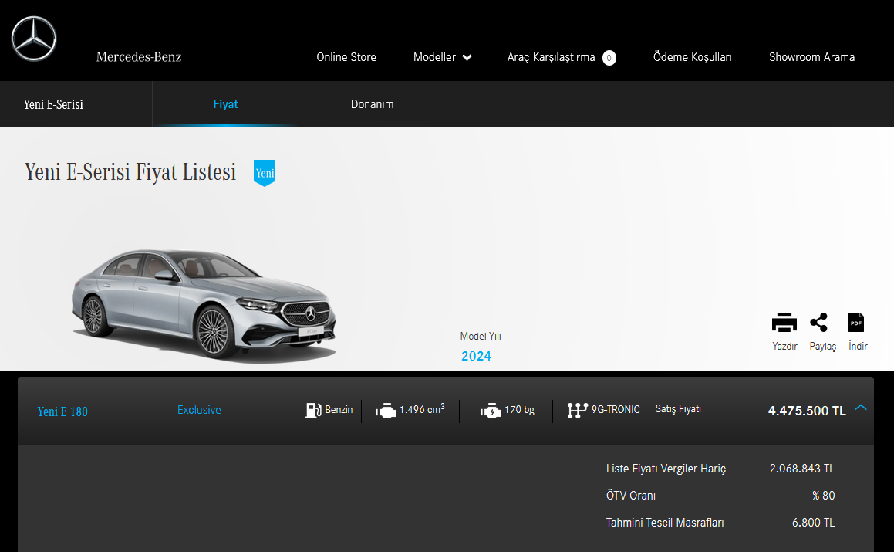The image size is (894, 552).
Task: Click the Mercedes-Benz star logo
Action: click(34, 39)
